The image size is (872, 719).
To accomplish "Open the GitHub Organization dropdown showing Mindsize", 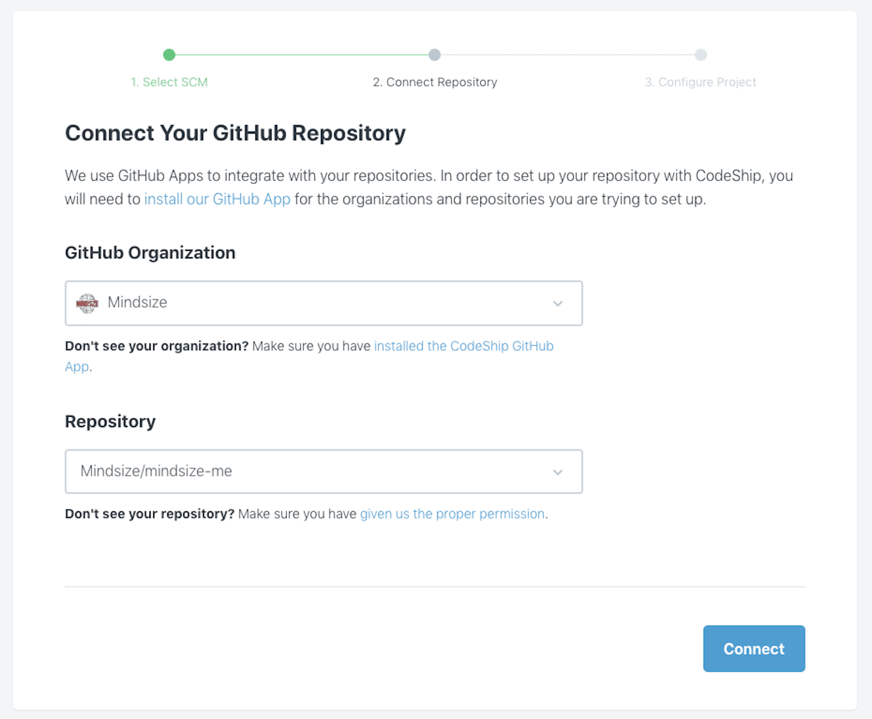I will click(324, 303).
